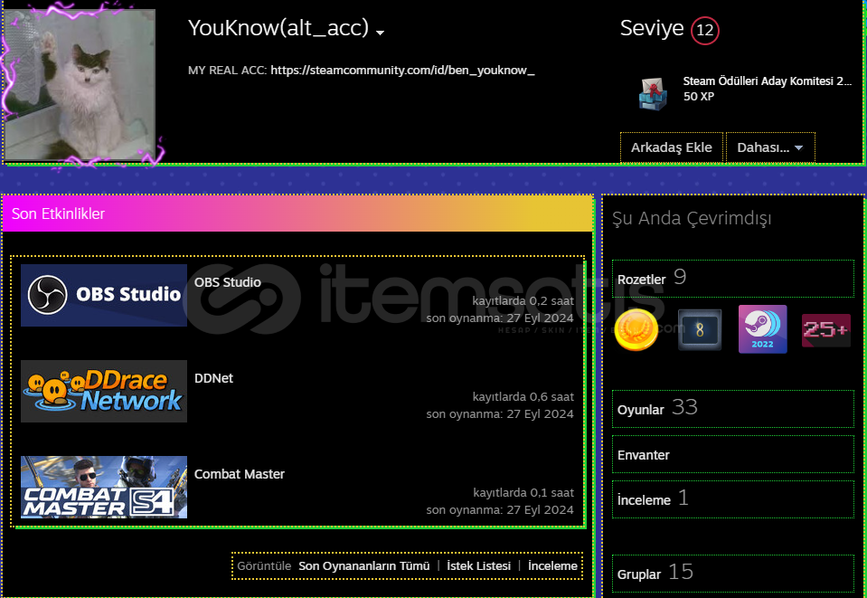Viewport: 867px width, 598px height.
Task: Open the Combat Master S4 banner image
Action: 104,487
